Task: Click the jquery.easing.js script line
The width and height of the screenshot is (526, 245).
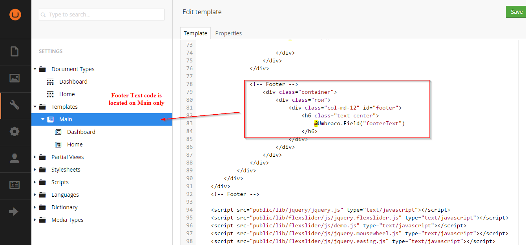Action: pyautogui.click(x=353, y=241)
